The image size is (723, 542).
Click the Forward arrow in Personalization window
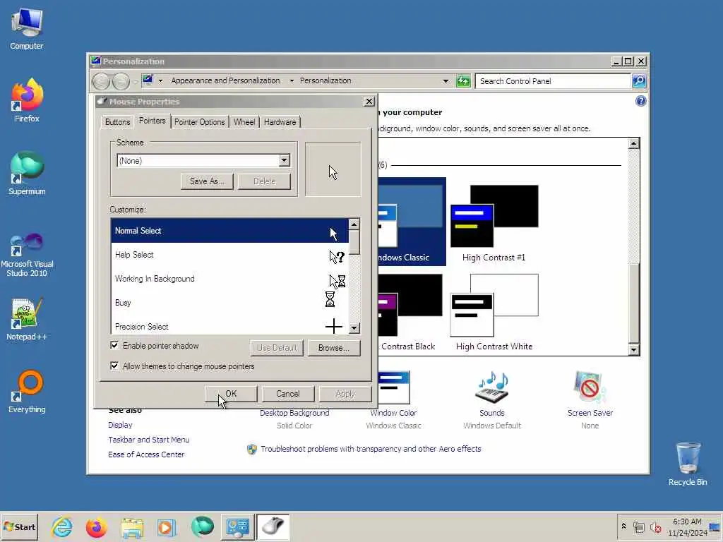[x=121, y=81]
